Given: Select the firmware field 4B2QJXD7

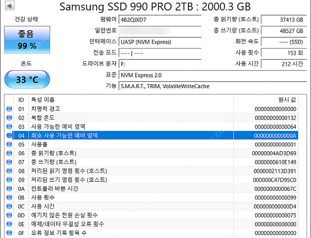Looking at the screenshot, I should [160, 20].
